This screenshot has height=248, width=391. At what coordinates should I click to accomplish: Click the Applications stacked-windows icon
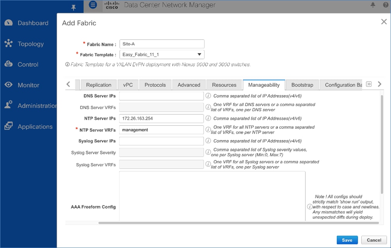tap(9, 126)
